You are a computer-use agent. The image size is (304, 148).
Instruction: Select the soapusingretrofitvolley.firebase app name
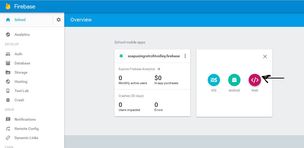point(154,56)
